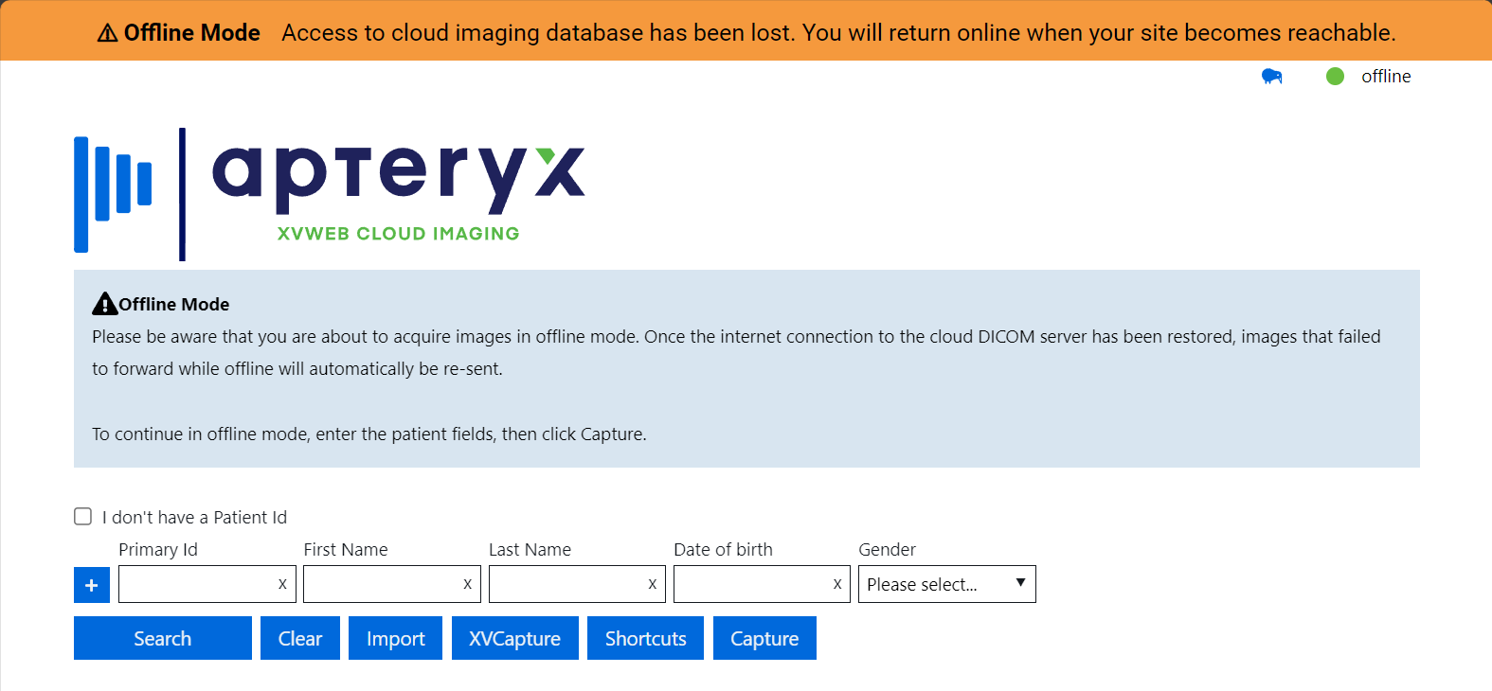Click the "Please be aware" notice paragraph
The height and width of the screenshot is (691, 1492).
pos(736,352)
